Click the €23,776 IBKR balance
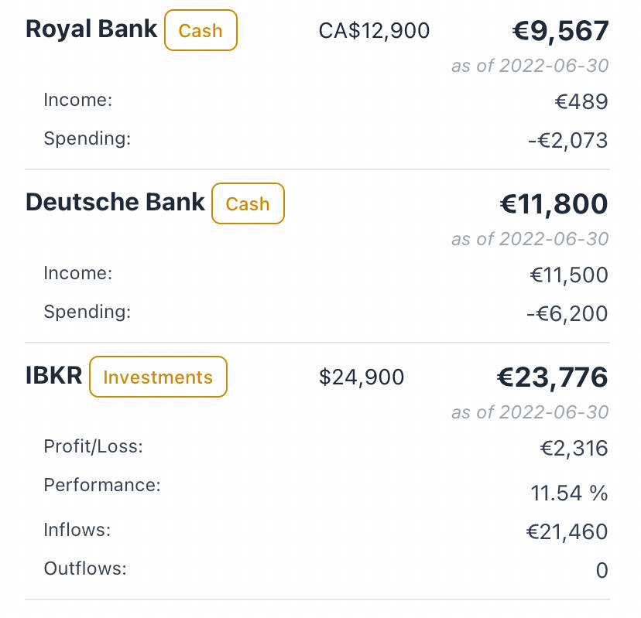 [552, 377]
